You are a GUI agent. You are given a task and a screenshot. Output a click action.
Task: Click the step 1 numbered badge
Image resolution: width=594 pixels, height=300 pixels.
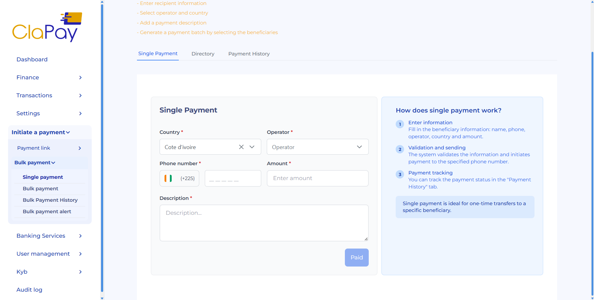coord(400,124)
